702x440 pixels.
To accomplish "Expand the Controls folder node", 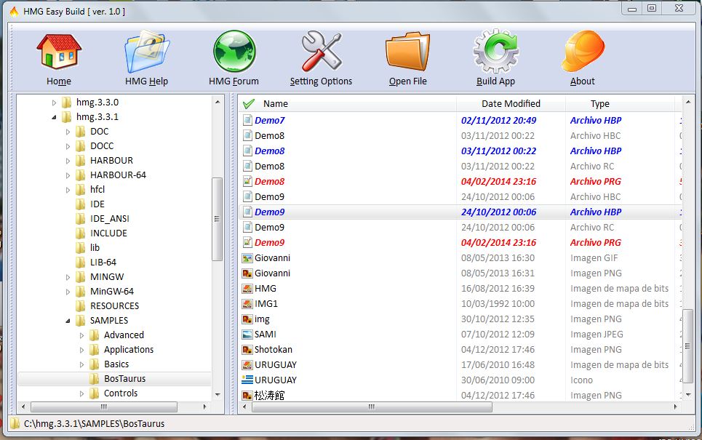I will 82,393.
